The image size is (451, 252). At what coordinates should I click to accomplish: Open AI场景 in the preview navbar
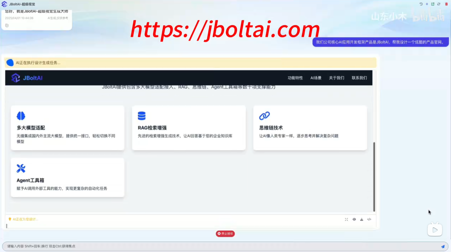tap(316, 78)
